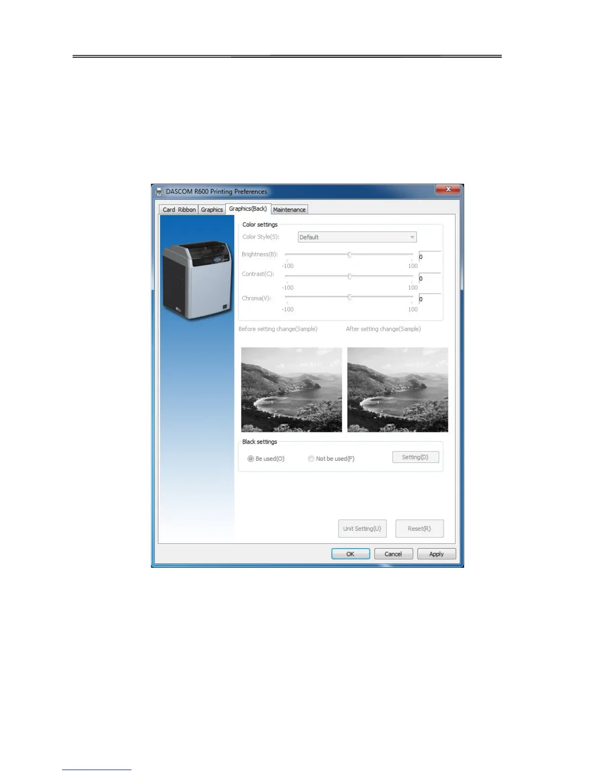Screen dimensions: 598x774
Task: Click the Reset(R) button
Action: (x=420, y=528)
